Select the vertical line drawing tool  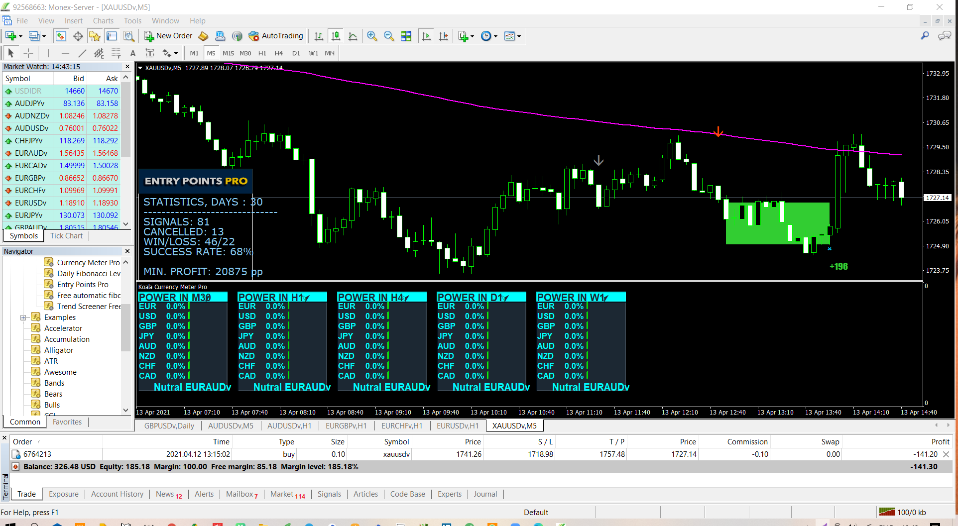pos(48,53)
